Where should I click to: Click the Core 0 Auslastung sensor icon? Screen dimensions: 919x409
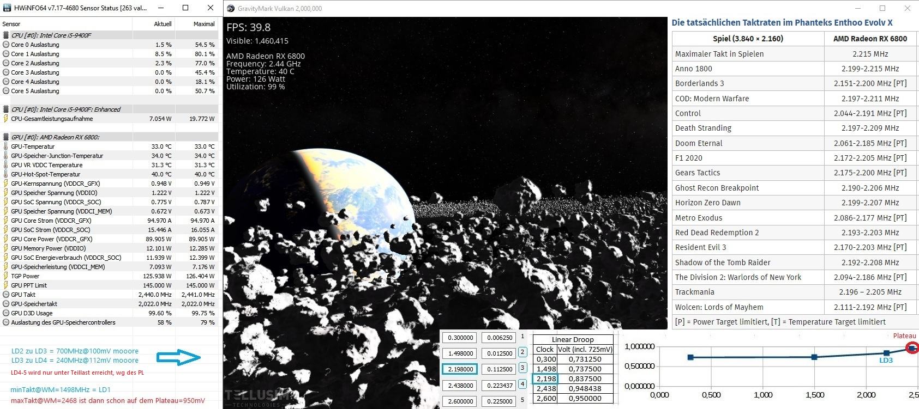pos(6,45)
